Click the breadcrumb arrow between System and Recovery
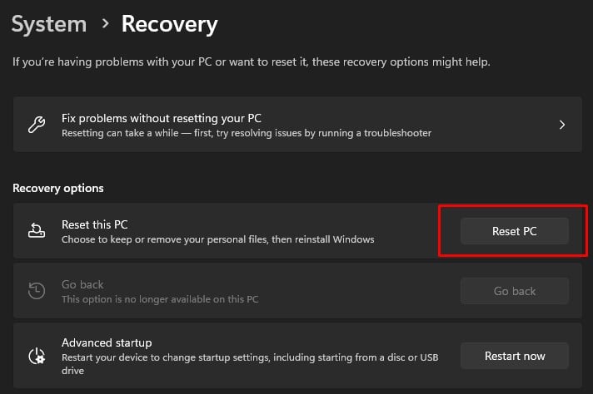 pos(105,24)
